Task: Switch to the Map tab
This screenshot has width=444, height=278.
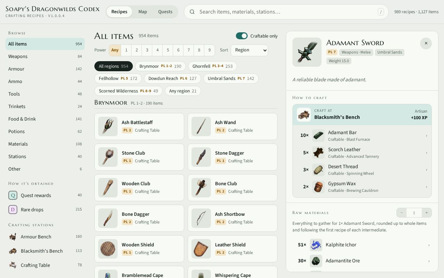Action: (x=143, y=12)
